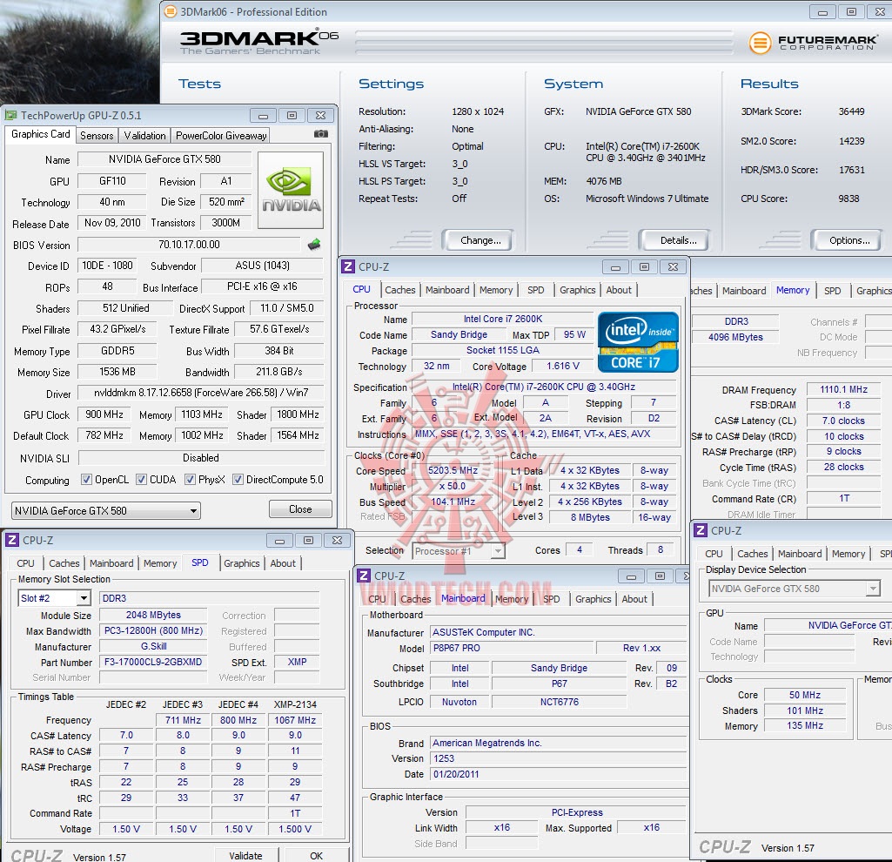
Task: Click the TechPowerUp GPU-Z title bar icon
Action: click(10, 115)
